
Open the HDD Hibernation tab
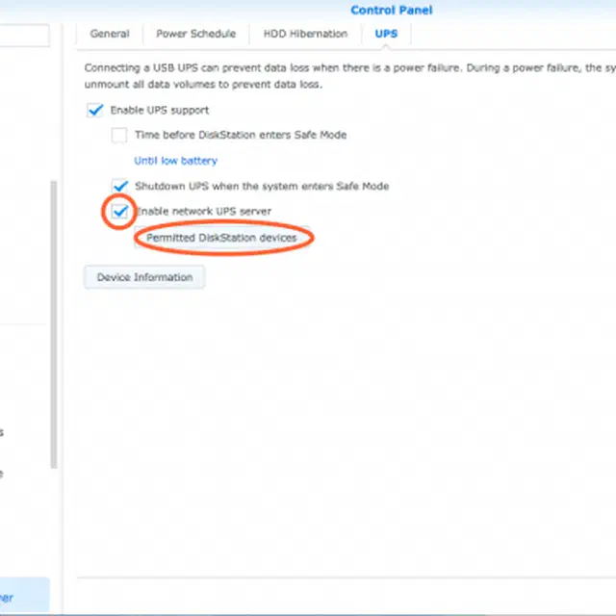click(x=305, y=34)
